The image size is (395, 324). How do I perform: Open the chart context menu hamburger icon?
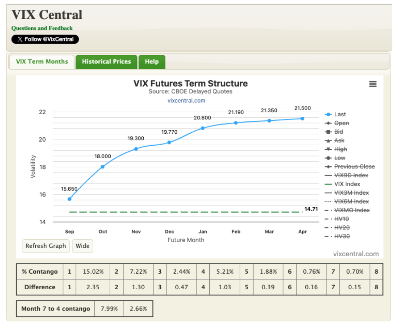373,84
